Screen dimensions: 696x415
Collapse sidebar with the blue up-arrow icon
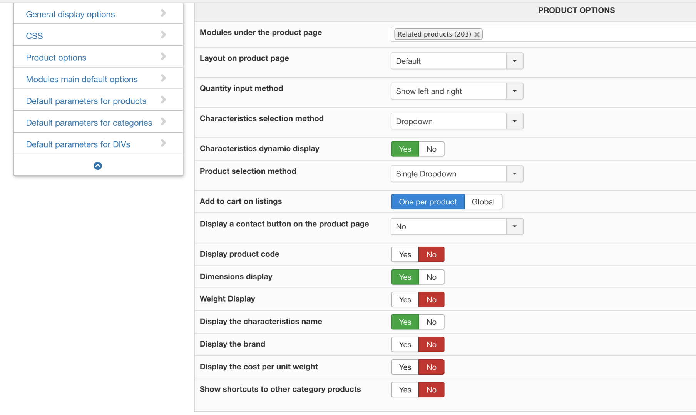tap(98, 166)
